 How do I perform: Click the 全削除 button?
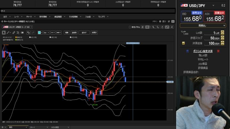point(74,32)
